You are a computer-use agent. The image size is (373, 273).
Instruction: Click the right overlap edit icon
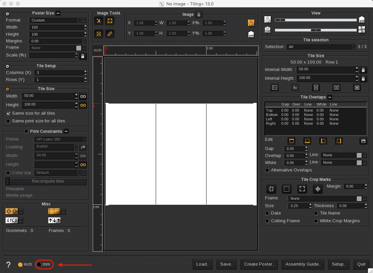338,141
